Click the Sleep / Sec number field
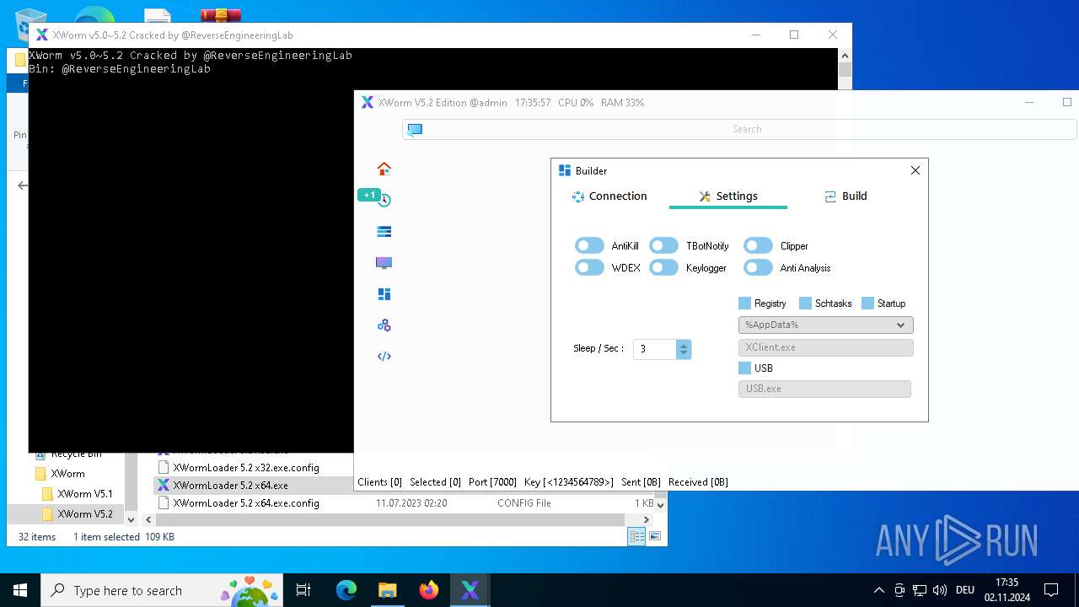The height and width of the screenshot is (607, 1079). click(655, 349)
